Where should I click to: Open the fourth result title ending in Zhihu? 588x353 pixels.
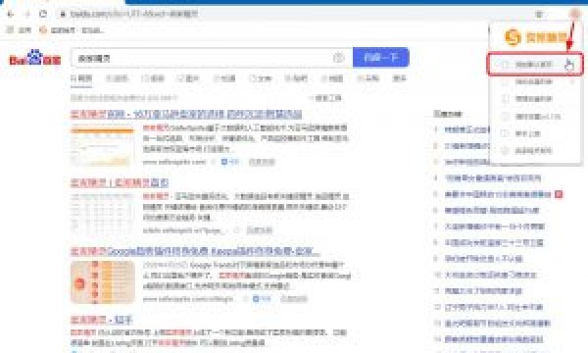102,320
